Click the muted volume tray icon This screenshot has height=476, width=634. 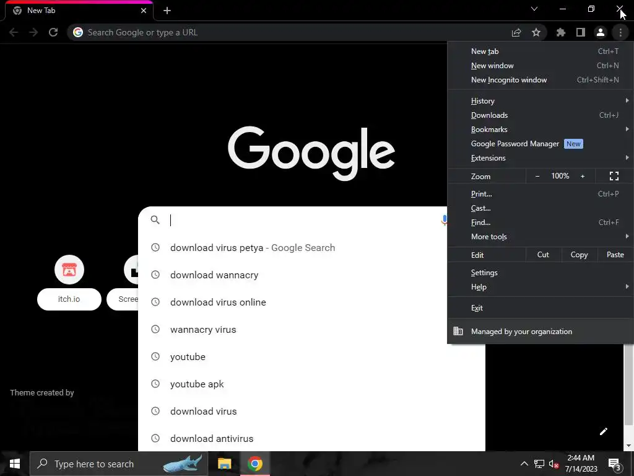coord(554,464)
